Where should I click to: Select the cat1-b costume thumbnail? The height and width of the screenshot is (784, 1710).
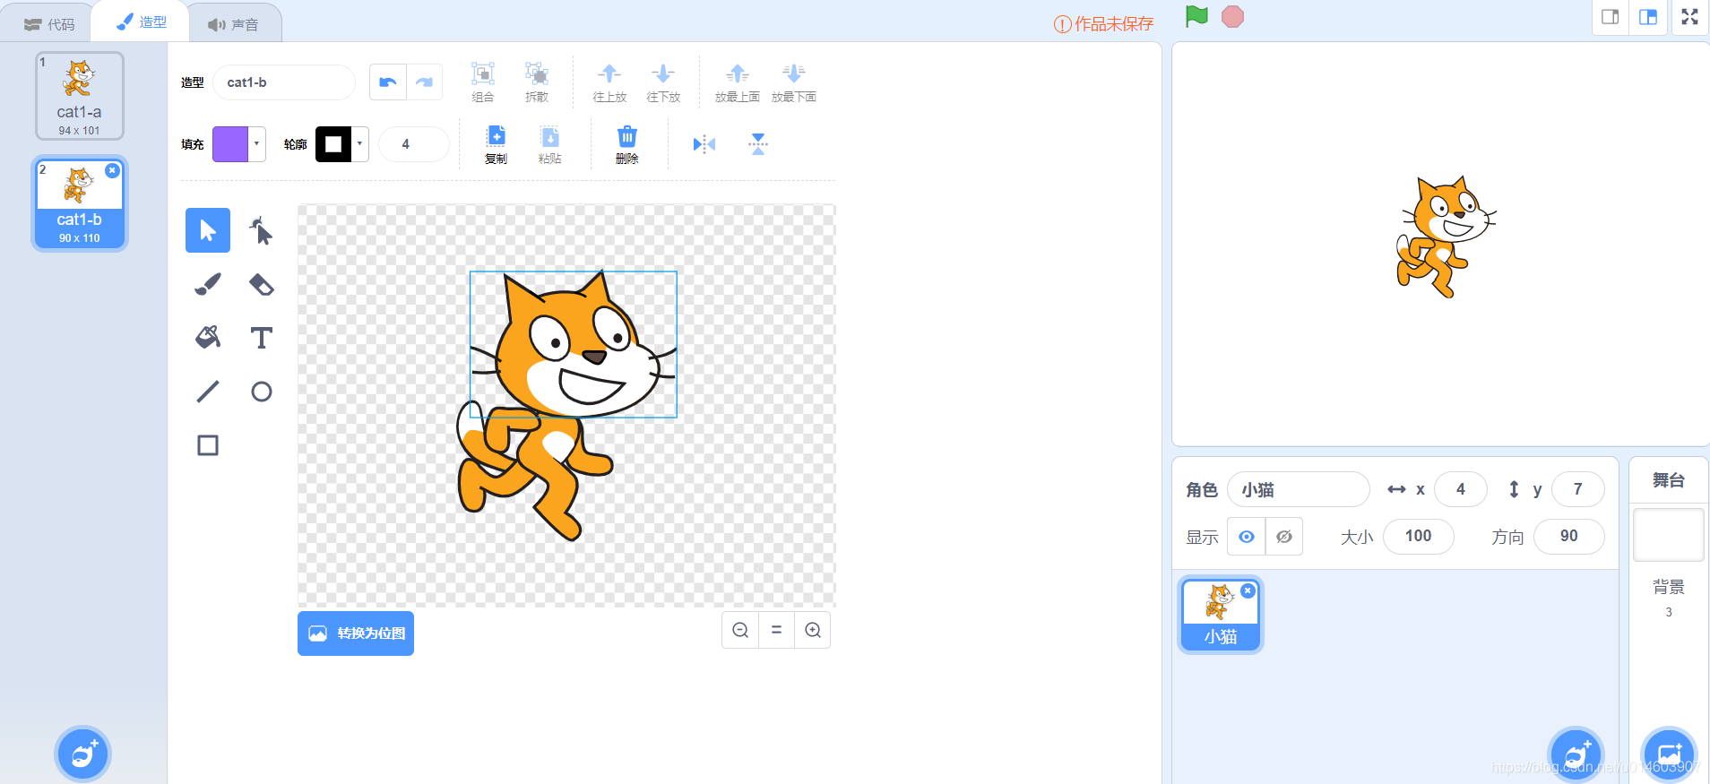click(x=80, y=203)
